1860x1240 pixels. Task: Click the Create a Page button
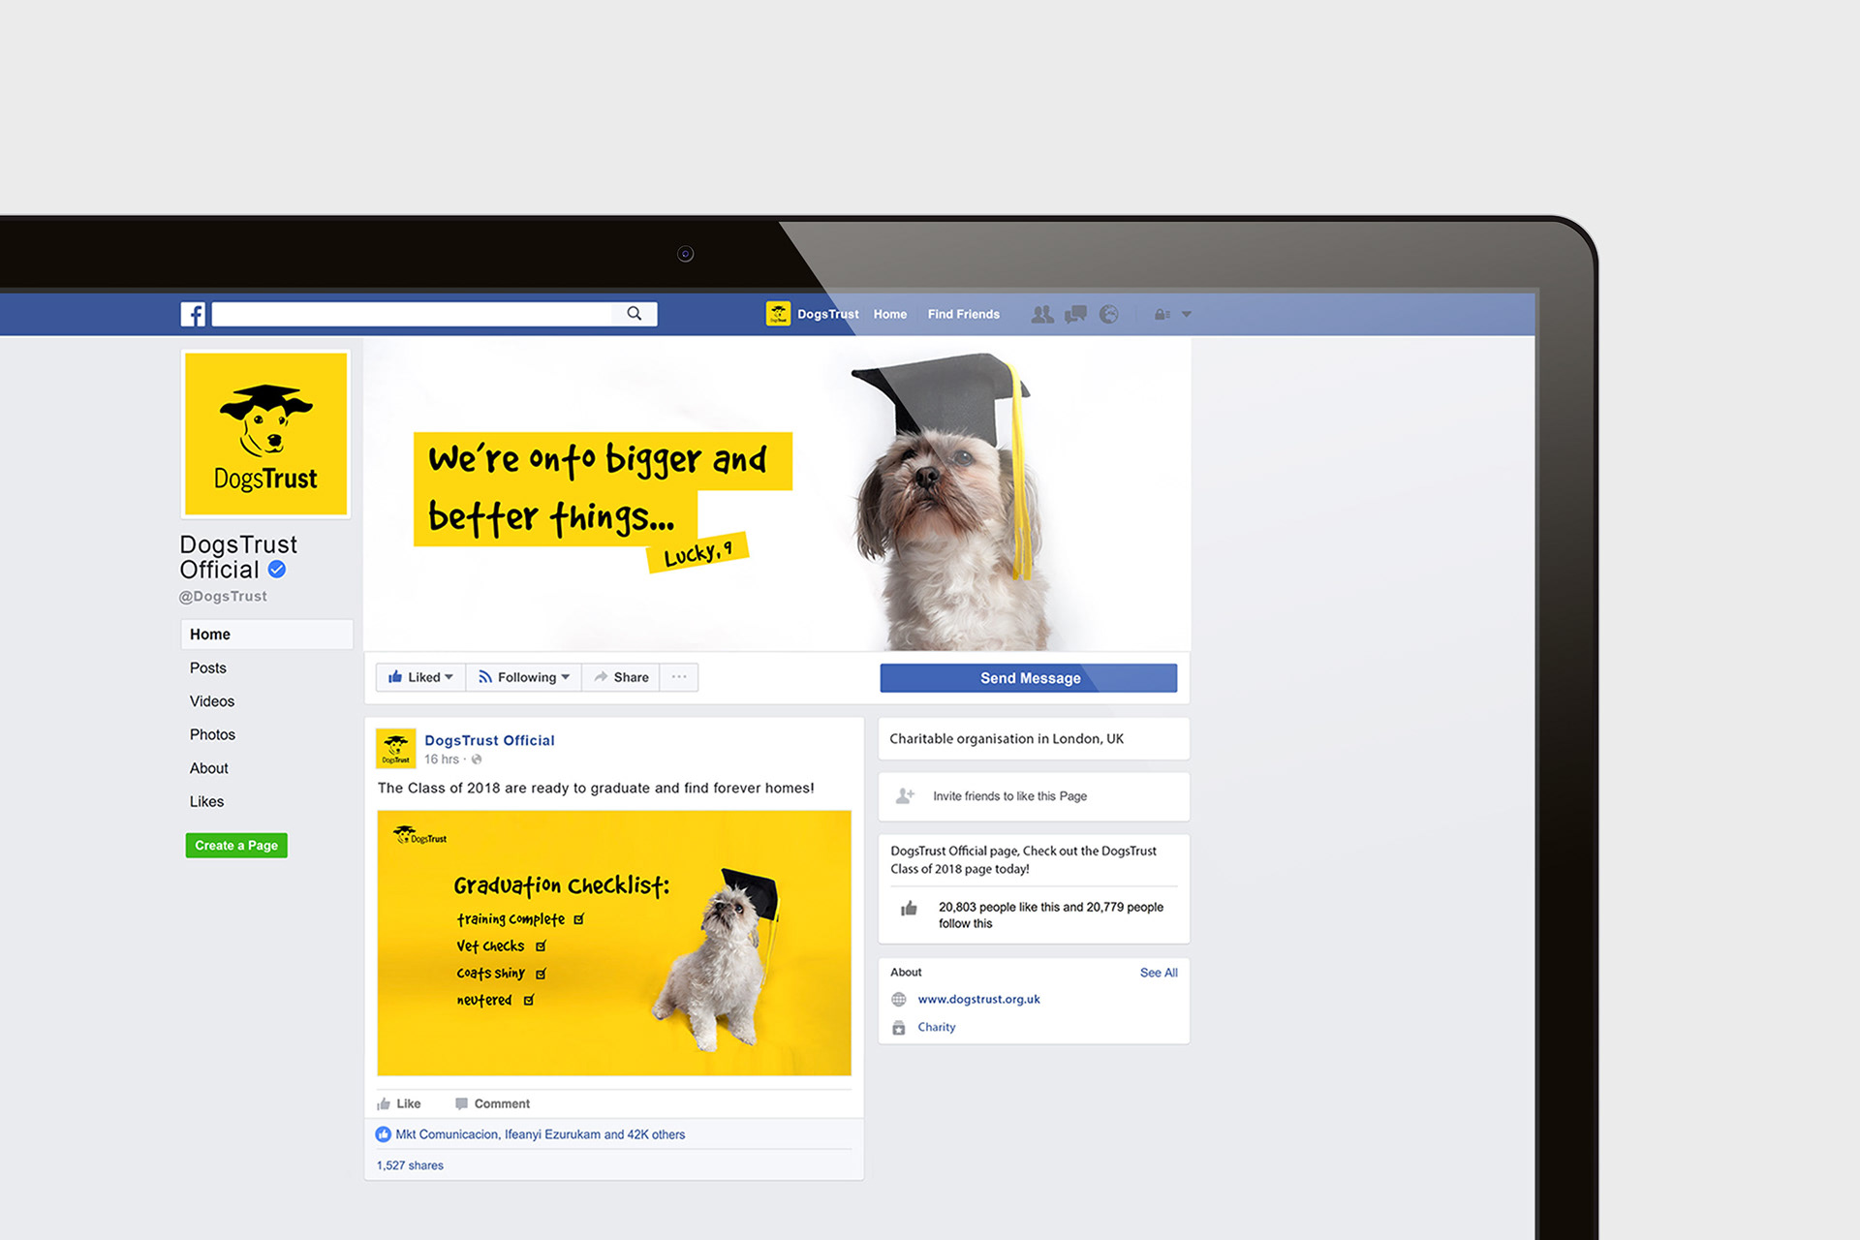pos(236,845)
